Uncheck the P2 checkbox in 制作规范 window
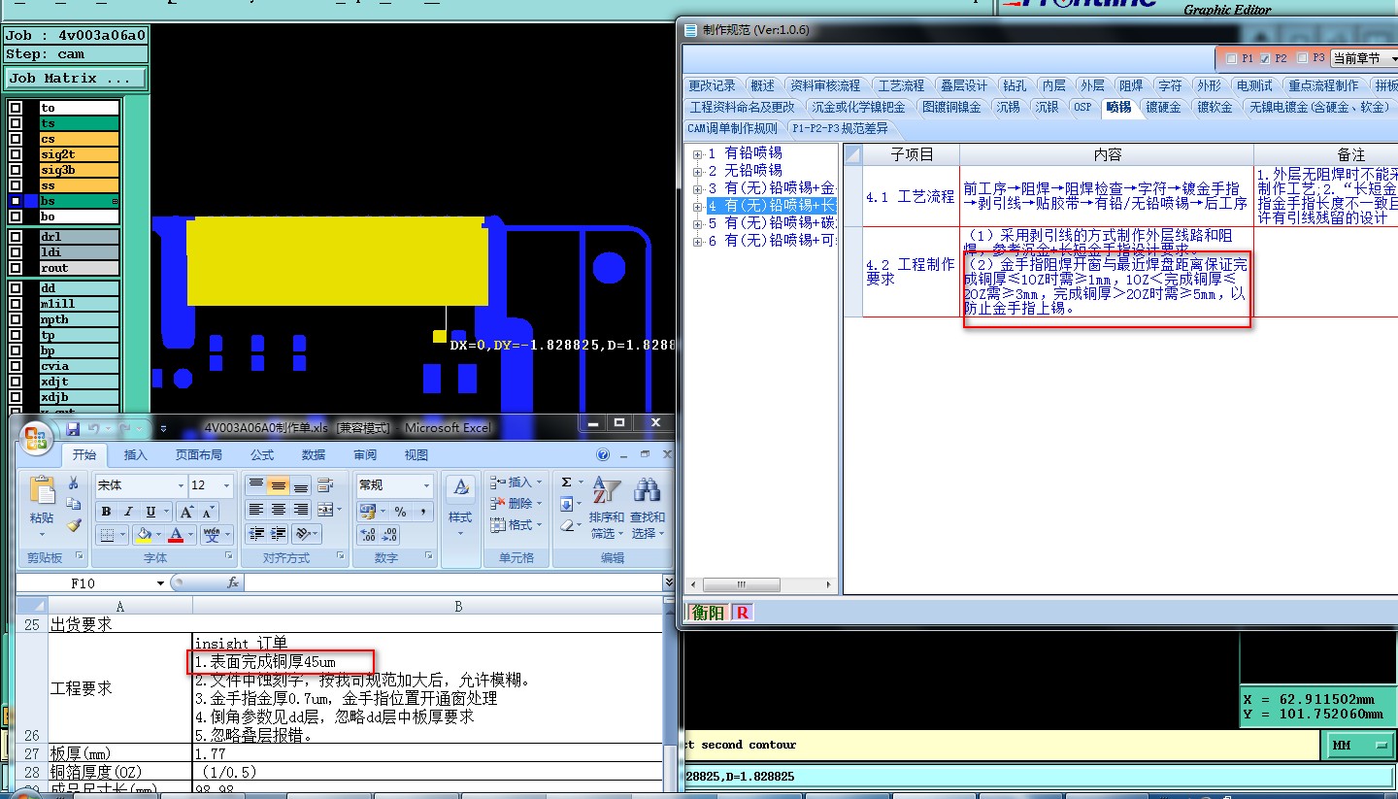This screenshot has width=1398, height=799. click(1265, 59)
